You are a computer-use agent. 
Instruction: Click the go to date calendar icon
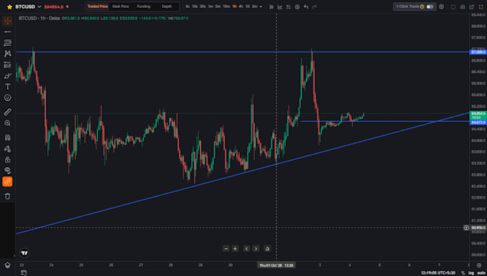(24, 272)
